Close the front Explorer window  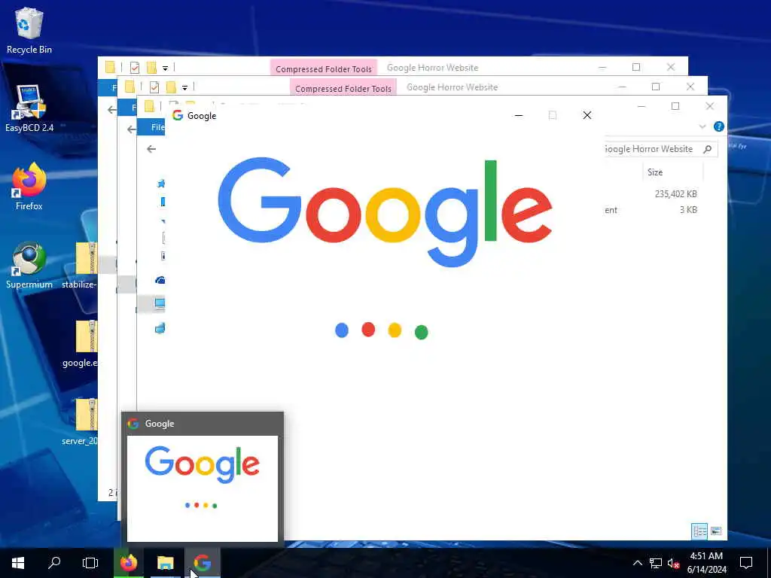(x=709, y=106)
